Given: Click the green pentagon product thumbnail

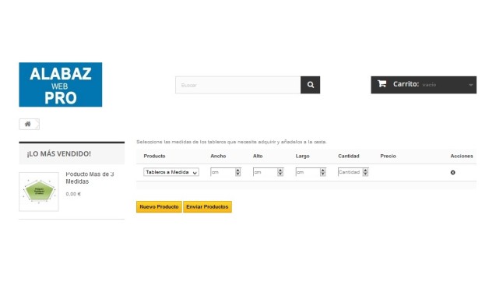Looking at the screenshot, I should 39,192.
